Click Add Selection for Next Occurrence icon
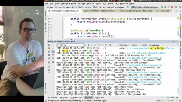The height and width of the screenshot is (102, 182). tap(99, 45)
